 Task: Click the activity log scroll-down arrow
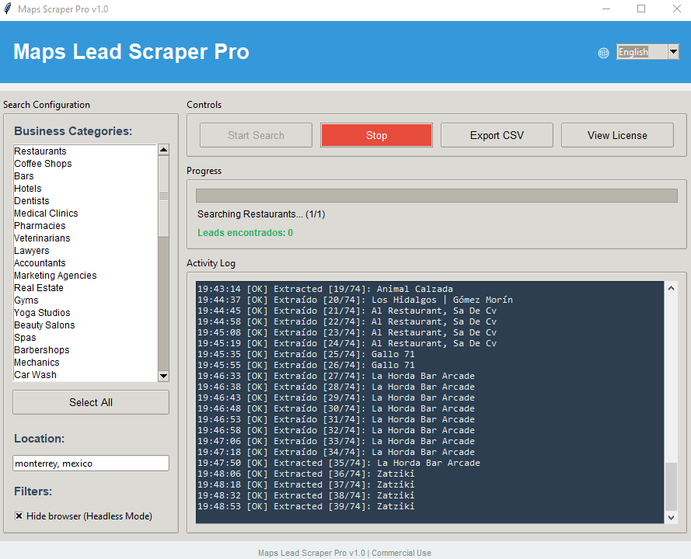point(672,516)
